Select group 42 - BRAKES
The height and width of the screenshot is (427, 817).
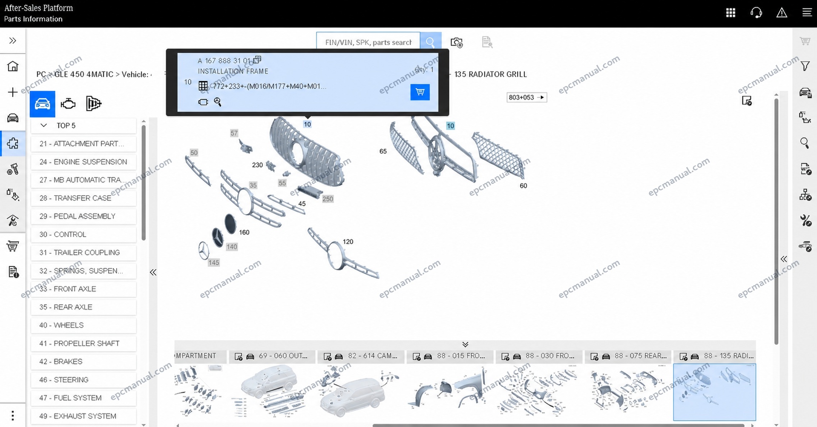pos(83,361)
